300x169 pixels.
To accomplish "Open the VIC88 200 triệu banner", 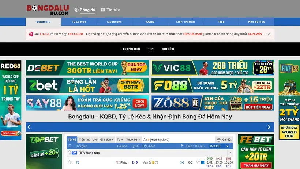I will click(x=213, y=68).
